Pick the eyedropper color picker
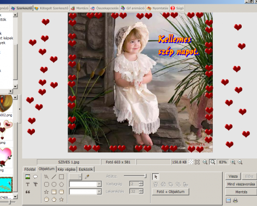 pyautogui.click(x=87, y=176)
